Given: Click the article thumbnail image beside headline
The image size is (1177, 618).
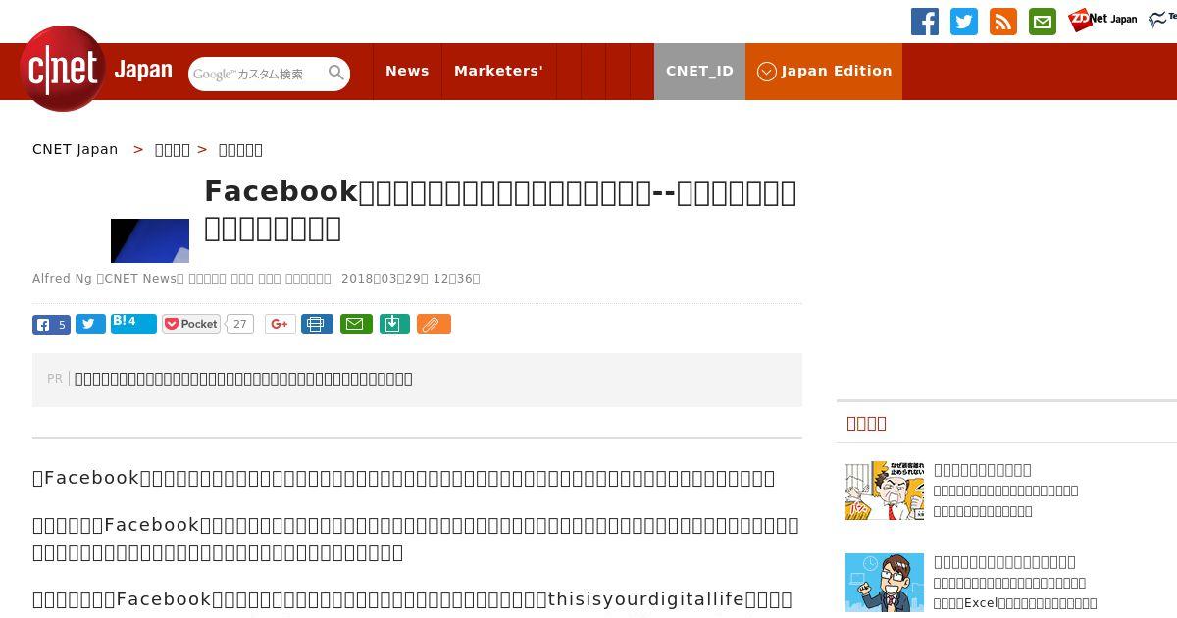Looking at the screenshot, I should point(150,240).
